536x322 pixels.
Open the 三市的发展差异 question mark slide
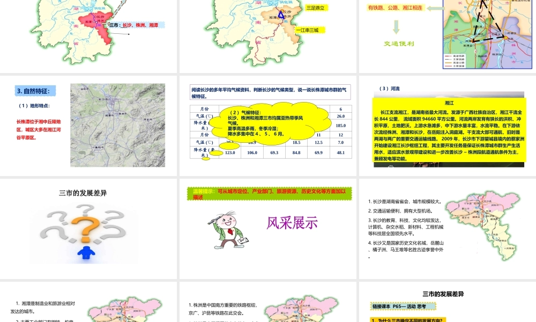(88, 229)
